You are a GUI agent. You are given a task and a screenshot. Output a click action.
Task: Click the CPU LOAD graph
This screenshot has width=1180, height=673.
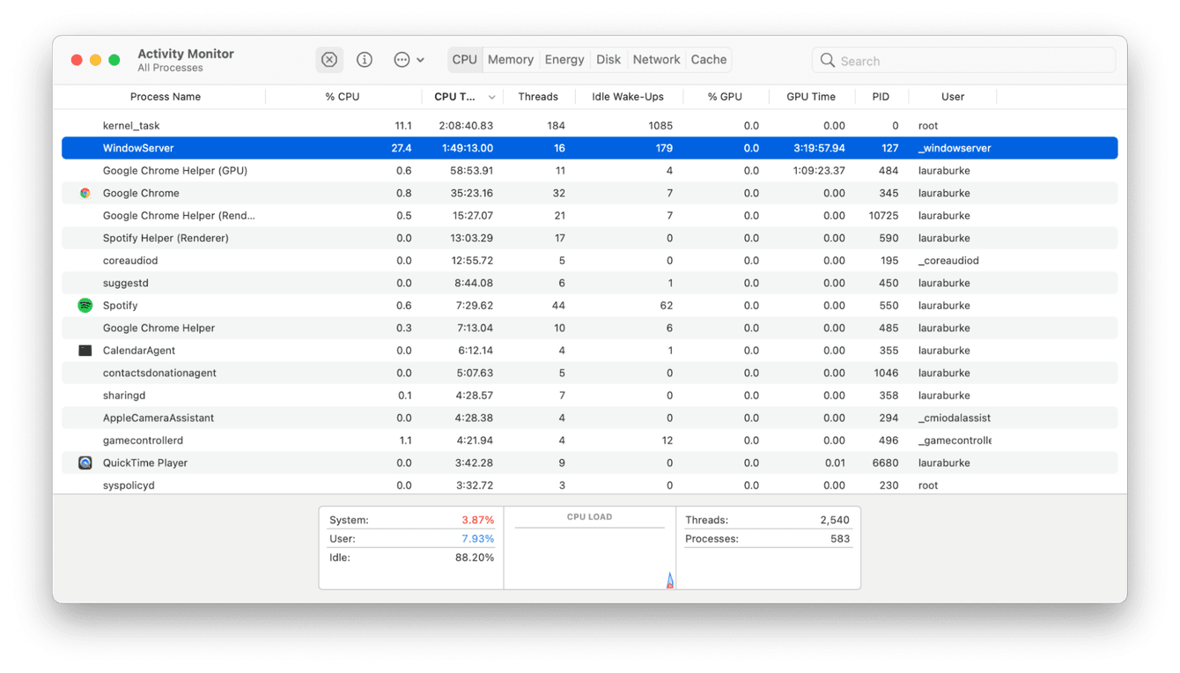click(590, 548)
